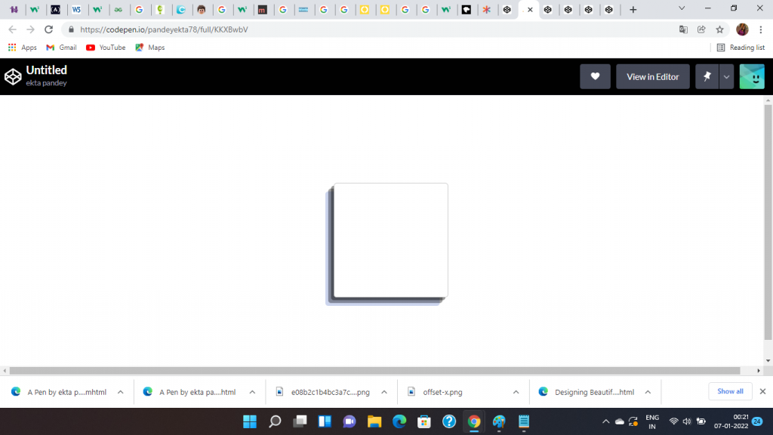
Task: Love this pen with the heart button
Action: (595, 76)
